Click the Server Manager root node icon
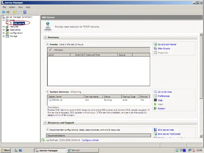The height and width of the screenshot is (153, 204). (x=4, y=17)
